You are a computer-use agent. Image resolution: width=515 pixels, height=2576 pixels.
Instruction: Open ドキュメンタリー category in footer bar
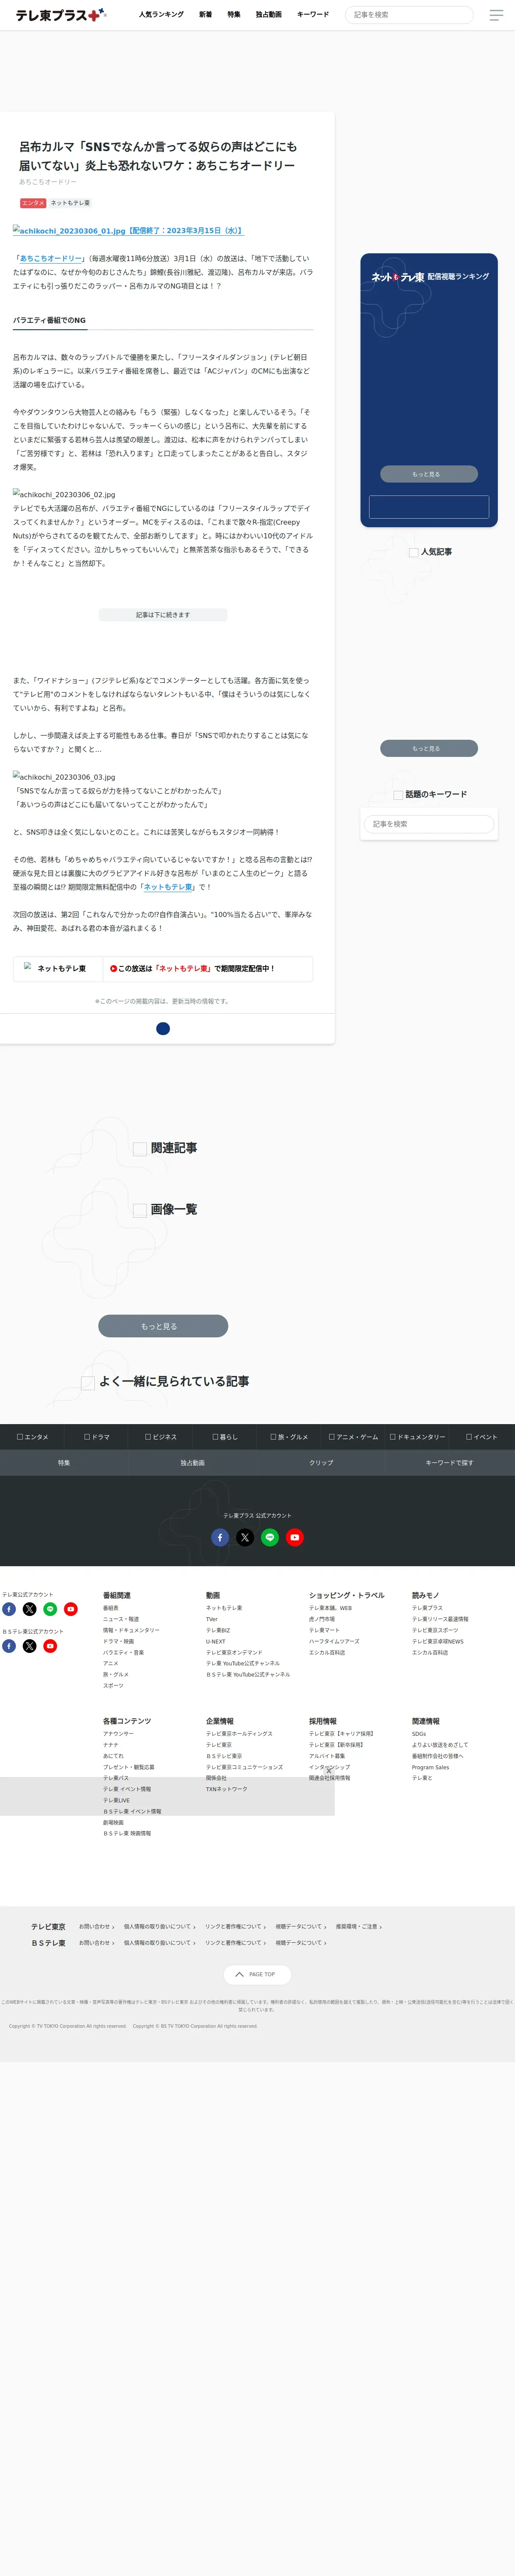(418, 1437)
